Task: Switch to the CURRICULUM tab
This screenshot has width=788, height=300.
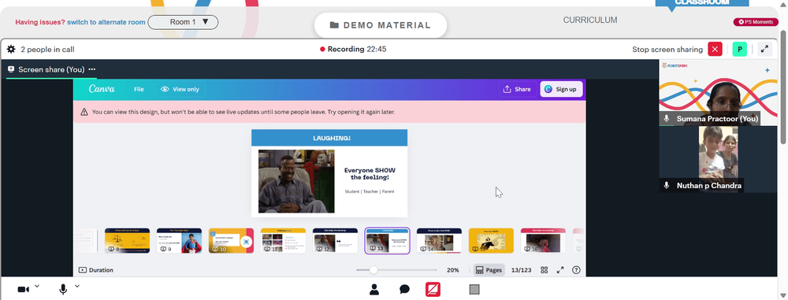Action: pyautogui.click(x=590, y=20)
